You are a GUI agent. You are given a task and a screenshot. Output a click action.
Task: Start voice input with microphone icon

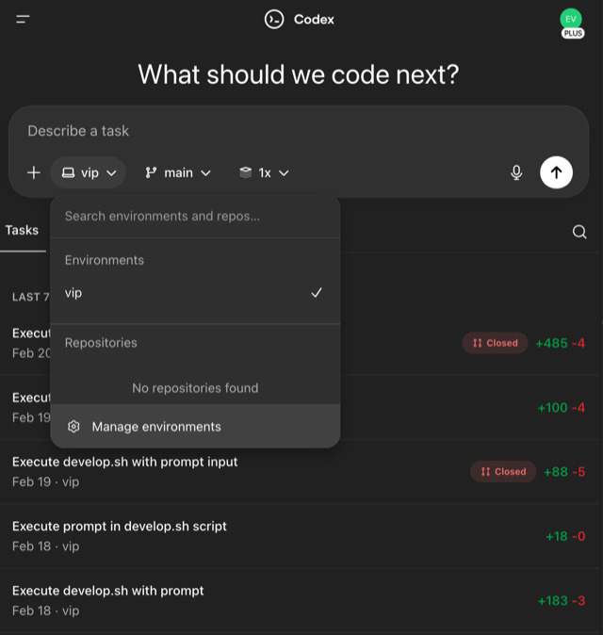516,173
